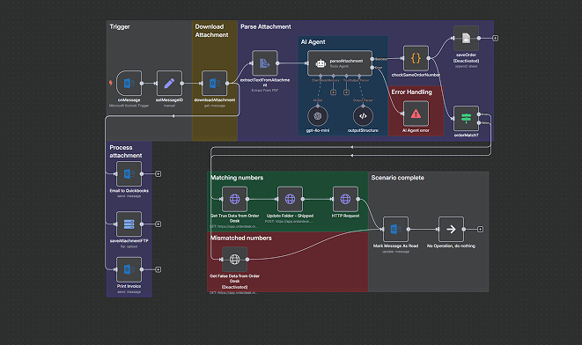Open the orderMatch? switch node
The image size is (582, 345).
point(466,118)
